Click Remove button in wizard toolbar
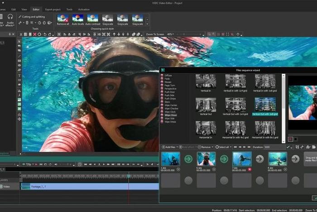The height and width of the screenshot is (212, 317). [204, 147]
